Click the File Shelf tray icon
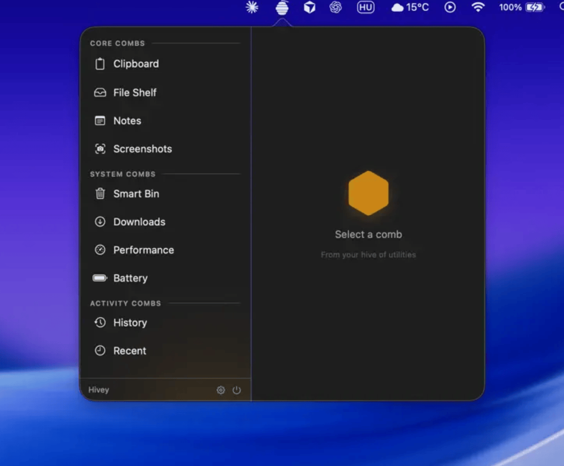This screenshot has width=564, height=466. (x=100, y=92)
